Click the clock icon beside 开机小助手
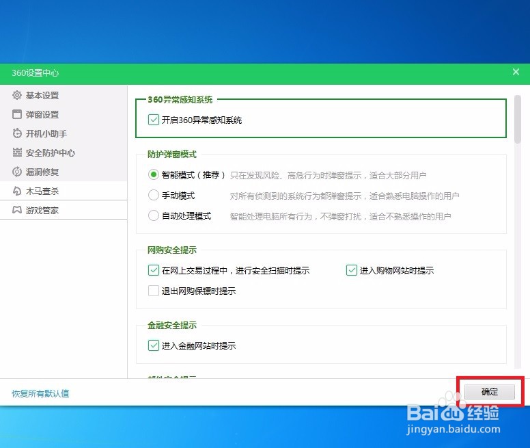 click(17, 133)
